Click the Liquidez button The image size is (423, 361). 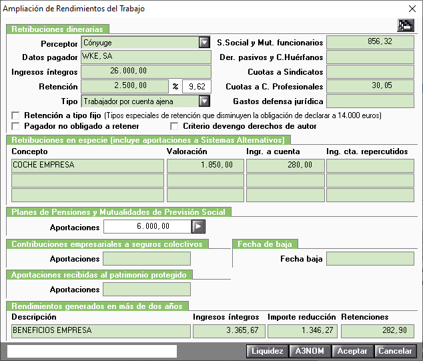(x=268, y=351)
